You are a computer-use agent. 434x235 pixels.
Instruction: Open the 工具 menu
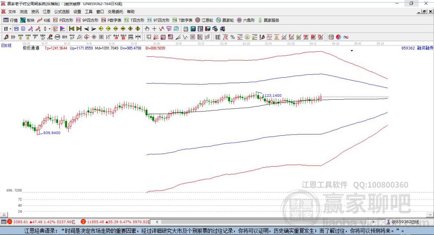[89, 11]
